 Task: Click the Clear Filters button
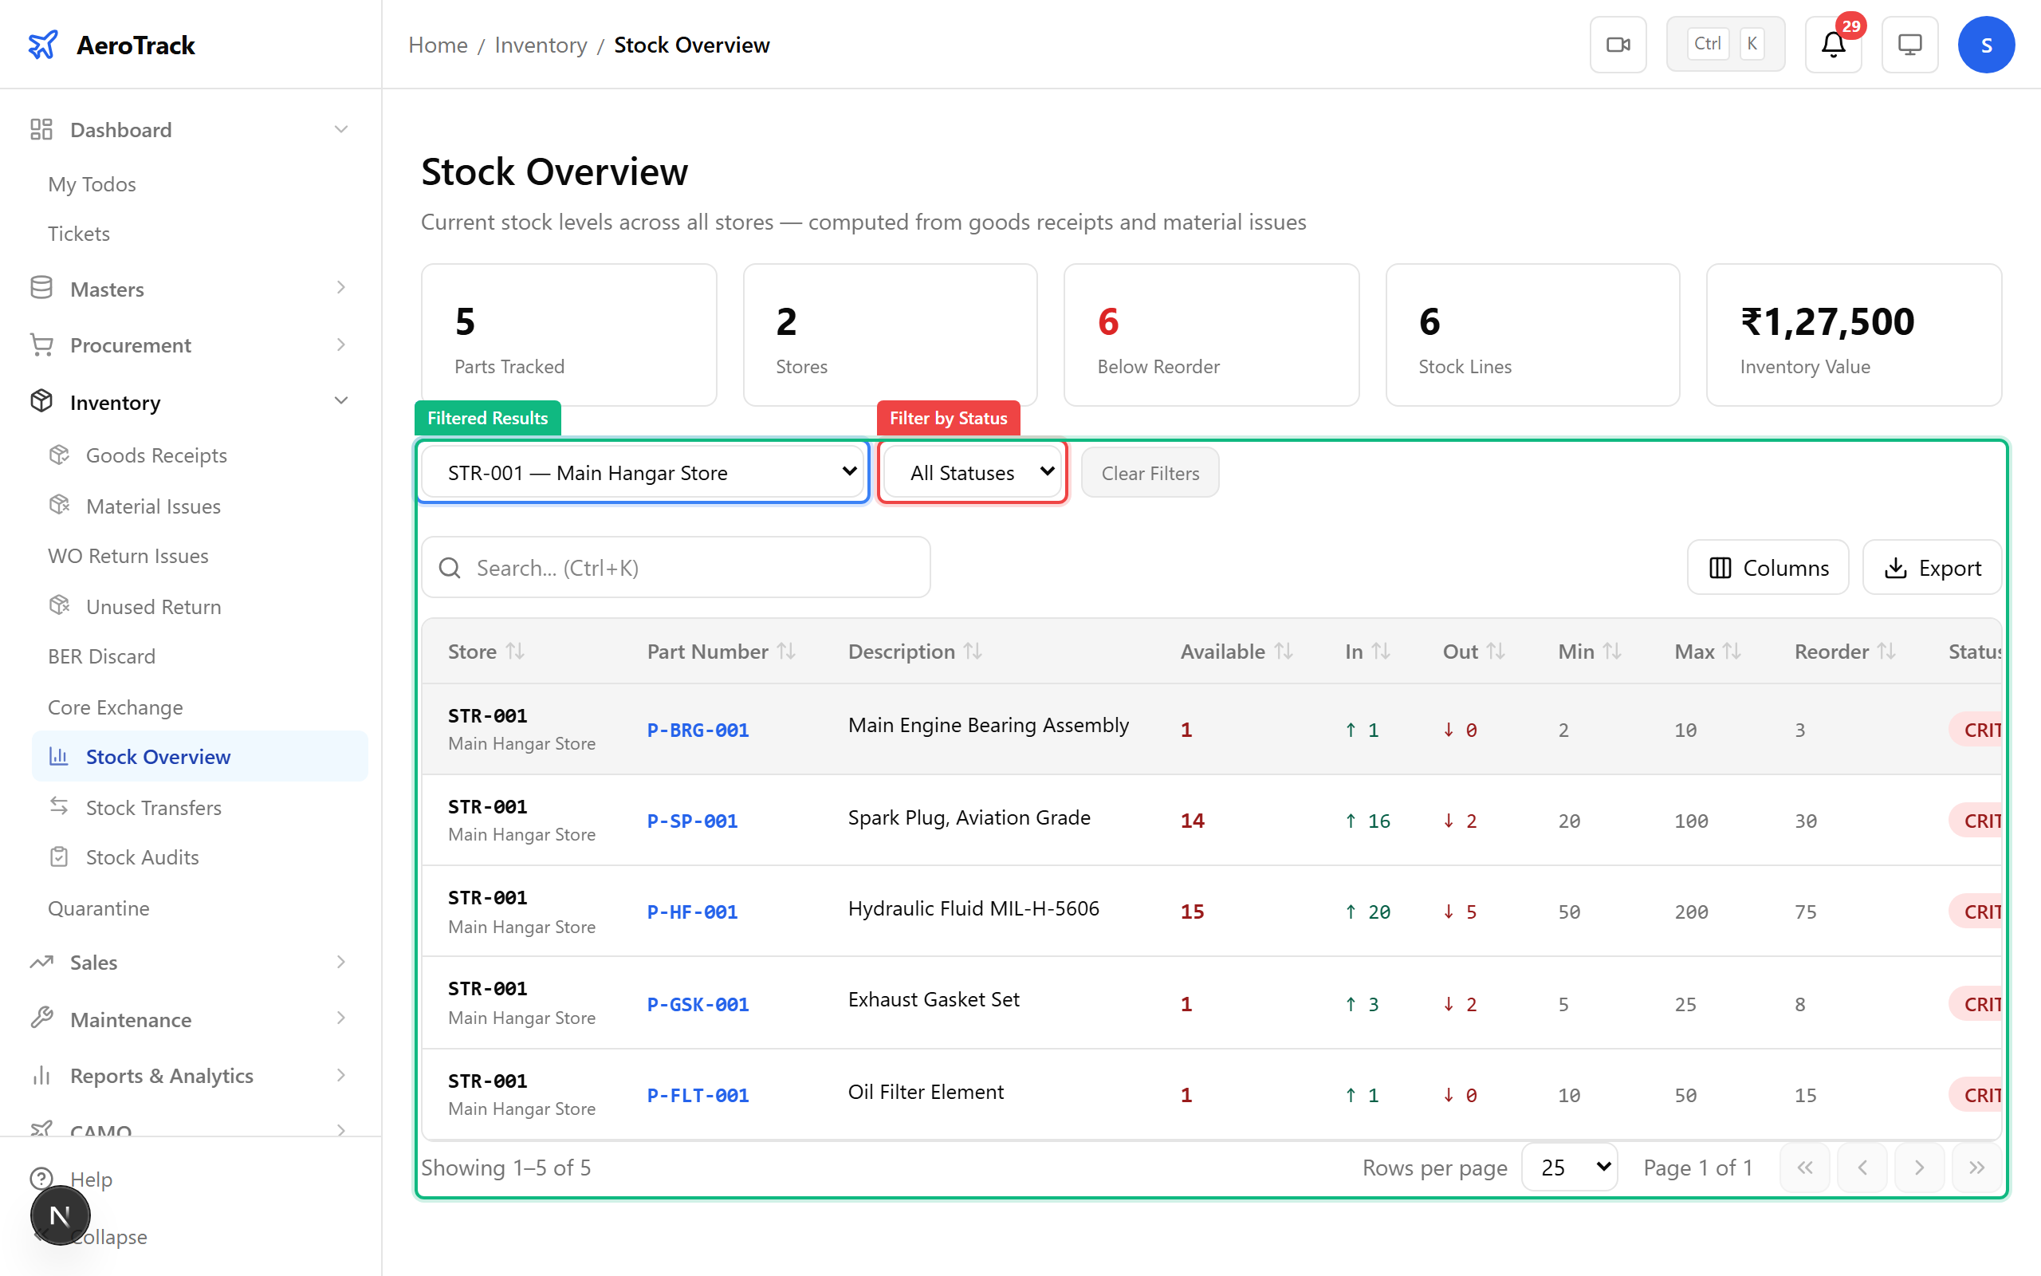click(1149, 472)
